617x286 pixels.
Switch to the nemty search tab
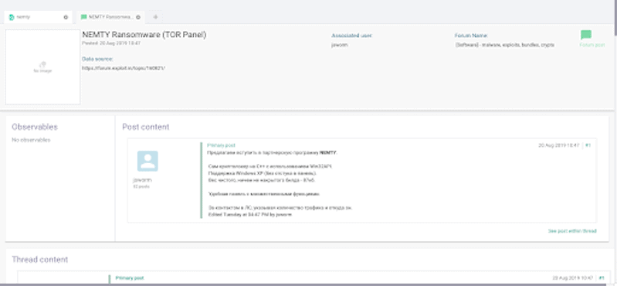click(38, 17)
